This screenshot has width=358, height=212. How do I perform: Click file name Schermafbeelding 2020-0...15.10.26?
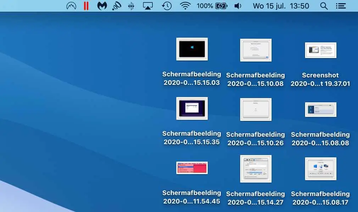tap(256, 139)
